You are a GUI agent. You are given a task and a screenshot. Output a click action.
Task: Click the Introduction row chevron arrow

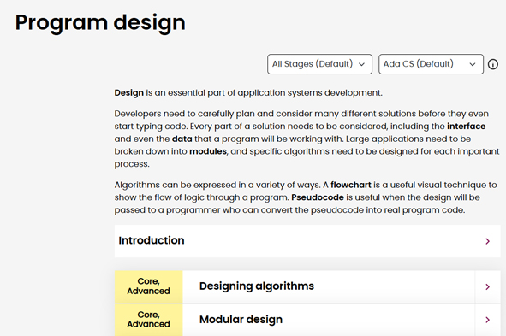488,241
